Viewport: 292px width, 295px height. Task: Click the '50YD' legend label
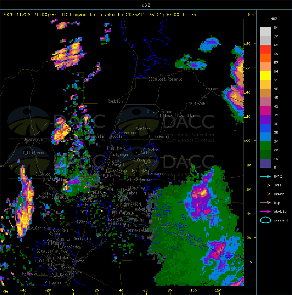(278, 177)
